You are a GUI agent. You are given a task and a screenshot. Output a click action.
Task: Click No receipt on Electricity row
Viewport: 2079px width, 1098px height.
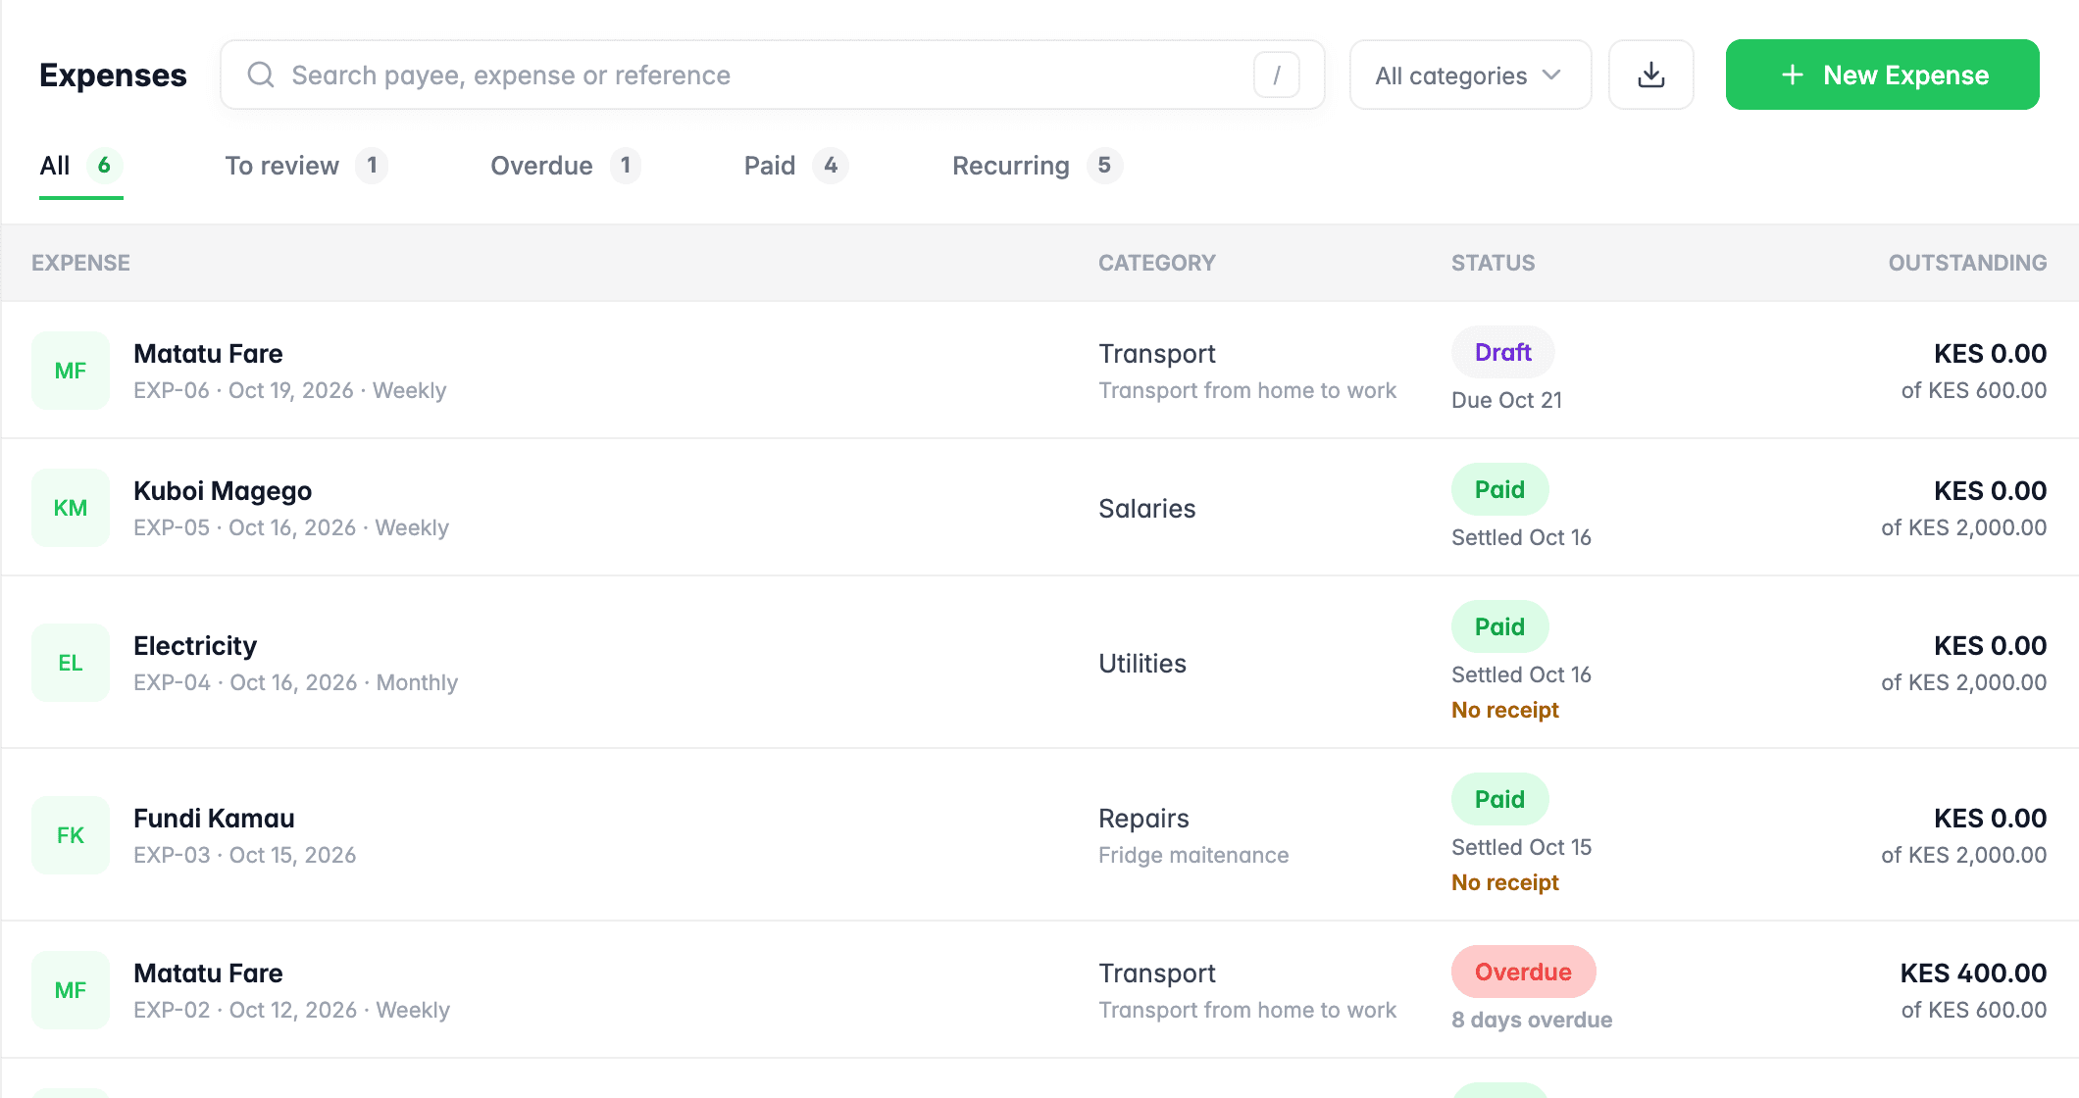click(1505, 710)
